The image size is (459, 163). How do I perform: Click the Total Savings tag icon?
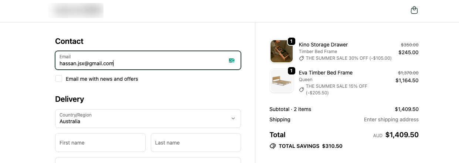pyautogui.click(x=273, y=146)
